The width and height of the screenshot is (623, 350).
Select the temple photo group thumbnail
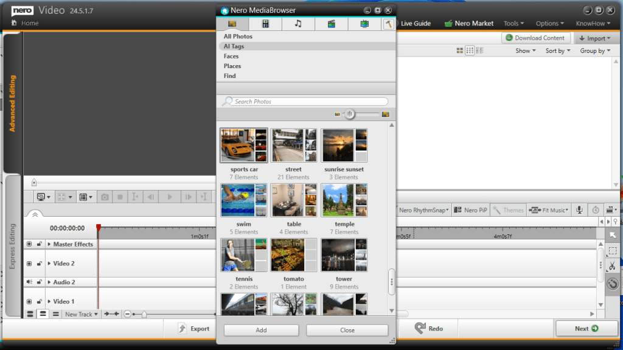[x=344, y=200]
